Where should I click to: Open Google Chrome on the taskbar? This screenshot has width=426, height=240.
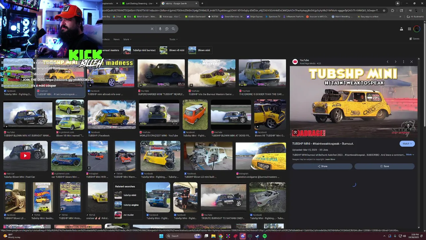[221, 236]
